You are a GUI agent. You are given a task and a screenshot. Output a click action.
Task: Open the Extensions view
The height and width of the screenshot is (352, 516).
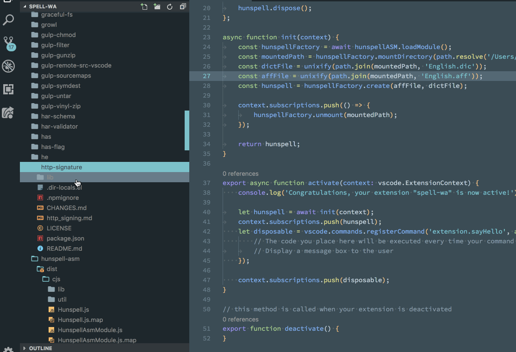click(x=8, y=89)
